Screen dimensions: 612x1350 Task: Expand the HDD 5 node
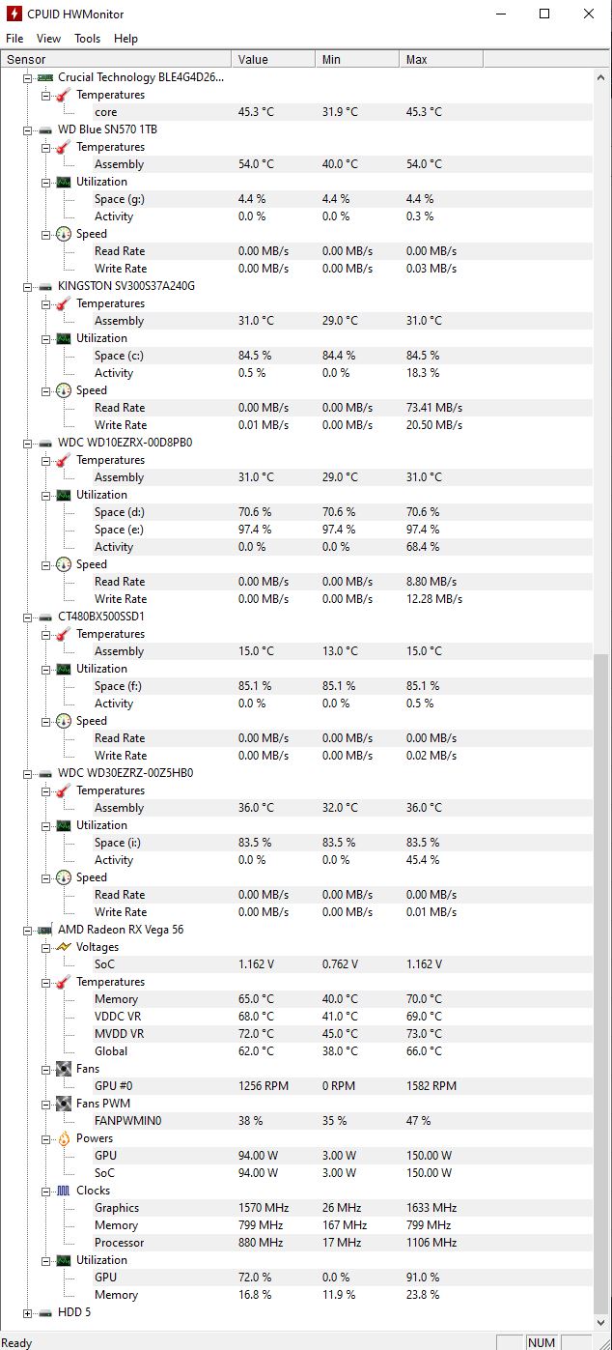[28, 1312]
